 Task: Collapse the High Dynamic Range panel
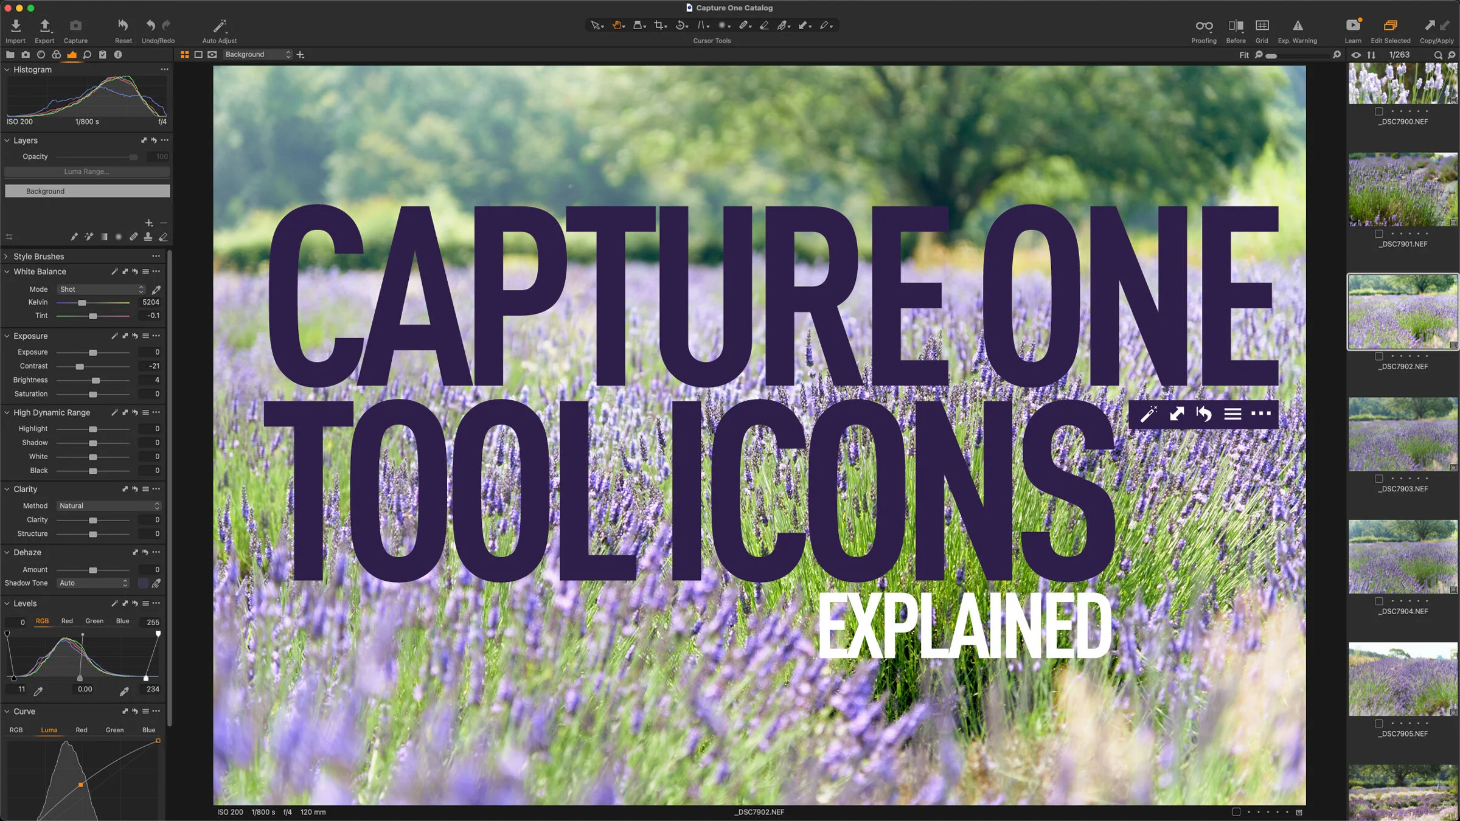[x=7, y=412]
